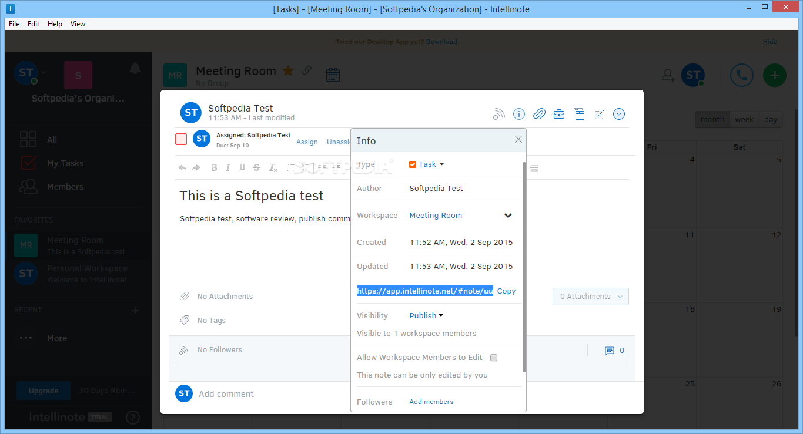Click Hide on the top banner
Screen dimensions: 803x434
point(770,42)
